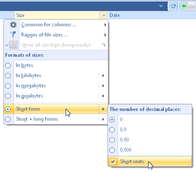Click the gray forward arrow icon
The width and height of the screenshot is (196, 172).
coord(191,6)
